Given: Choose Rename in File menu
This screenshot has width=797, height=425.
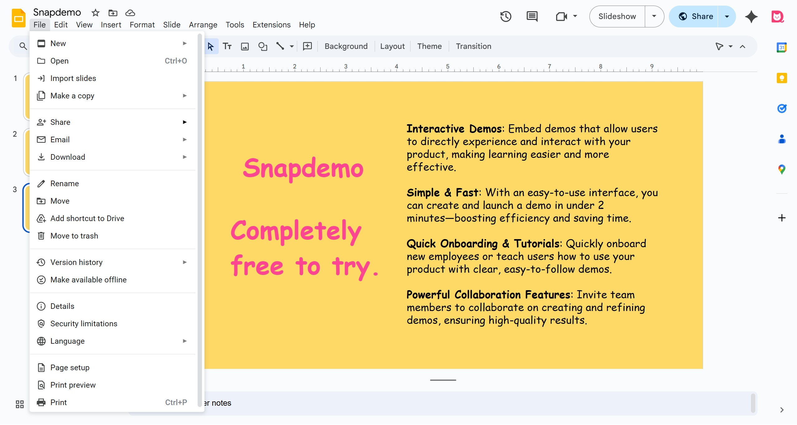Looking at the screenshot, I should [x=112, y=183].
